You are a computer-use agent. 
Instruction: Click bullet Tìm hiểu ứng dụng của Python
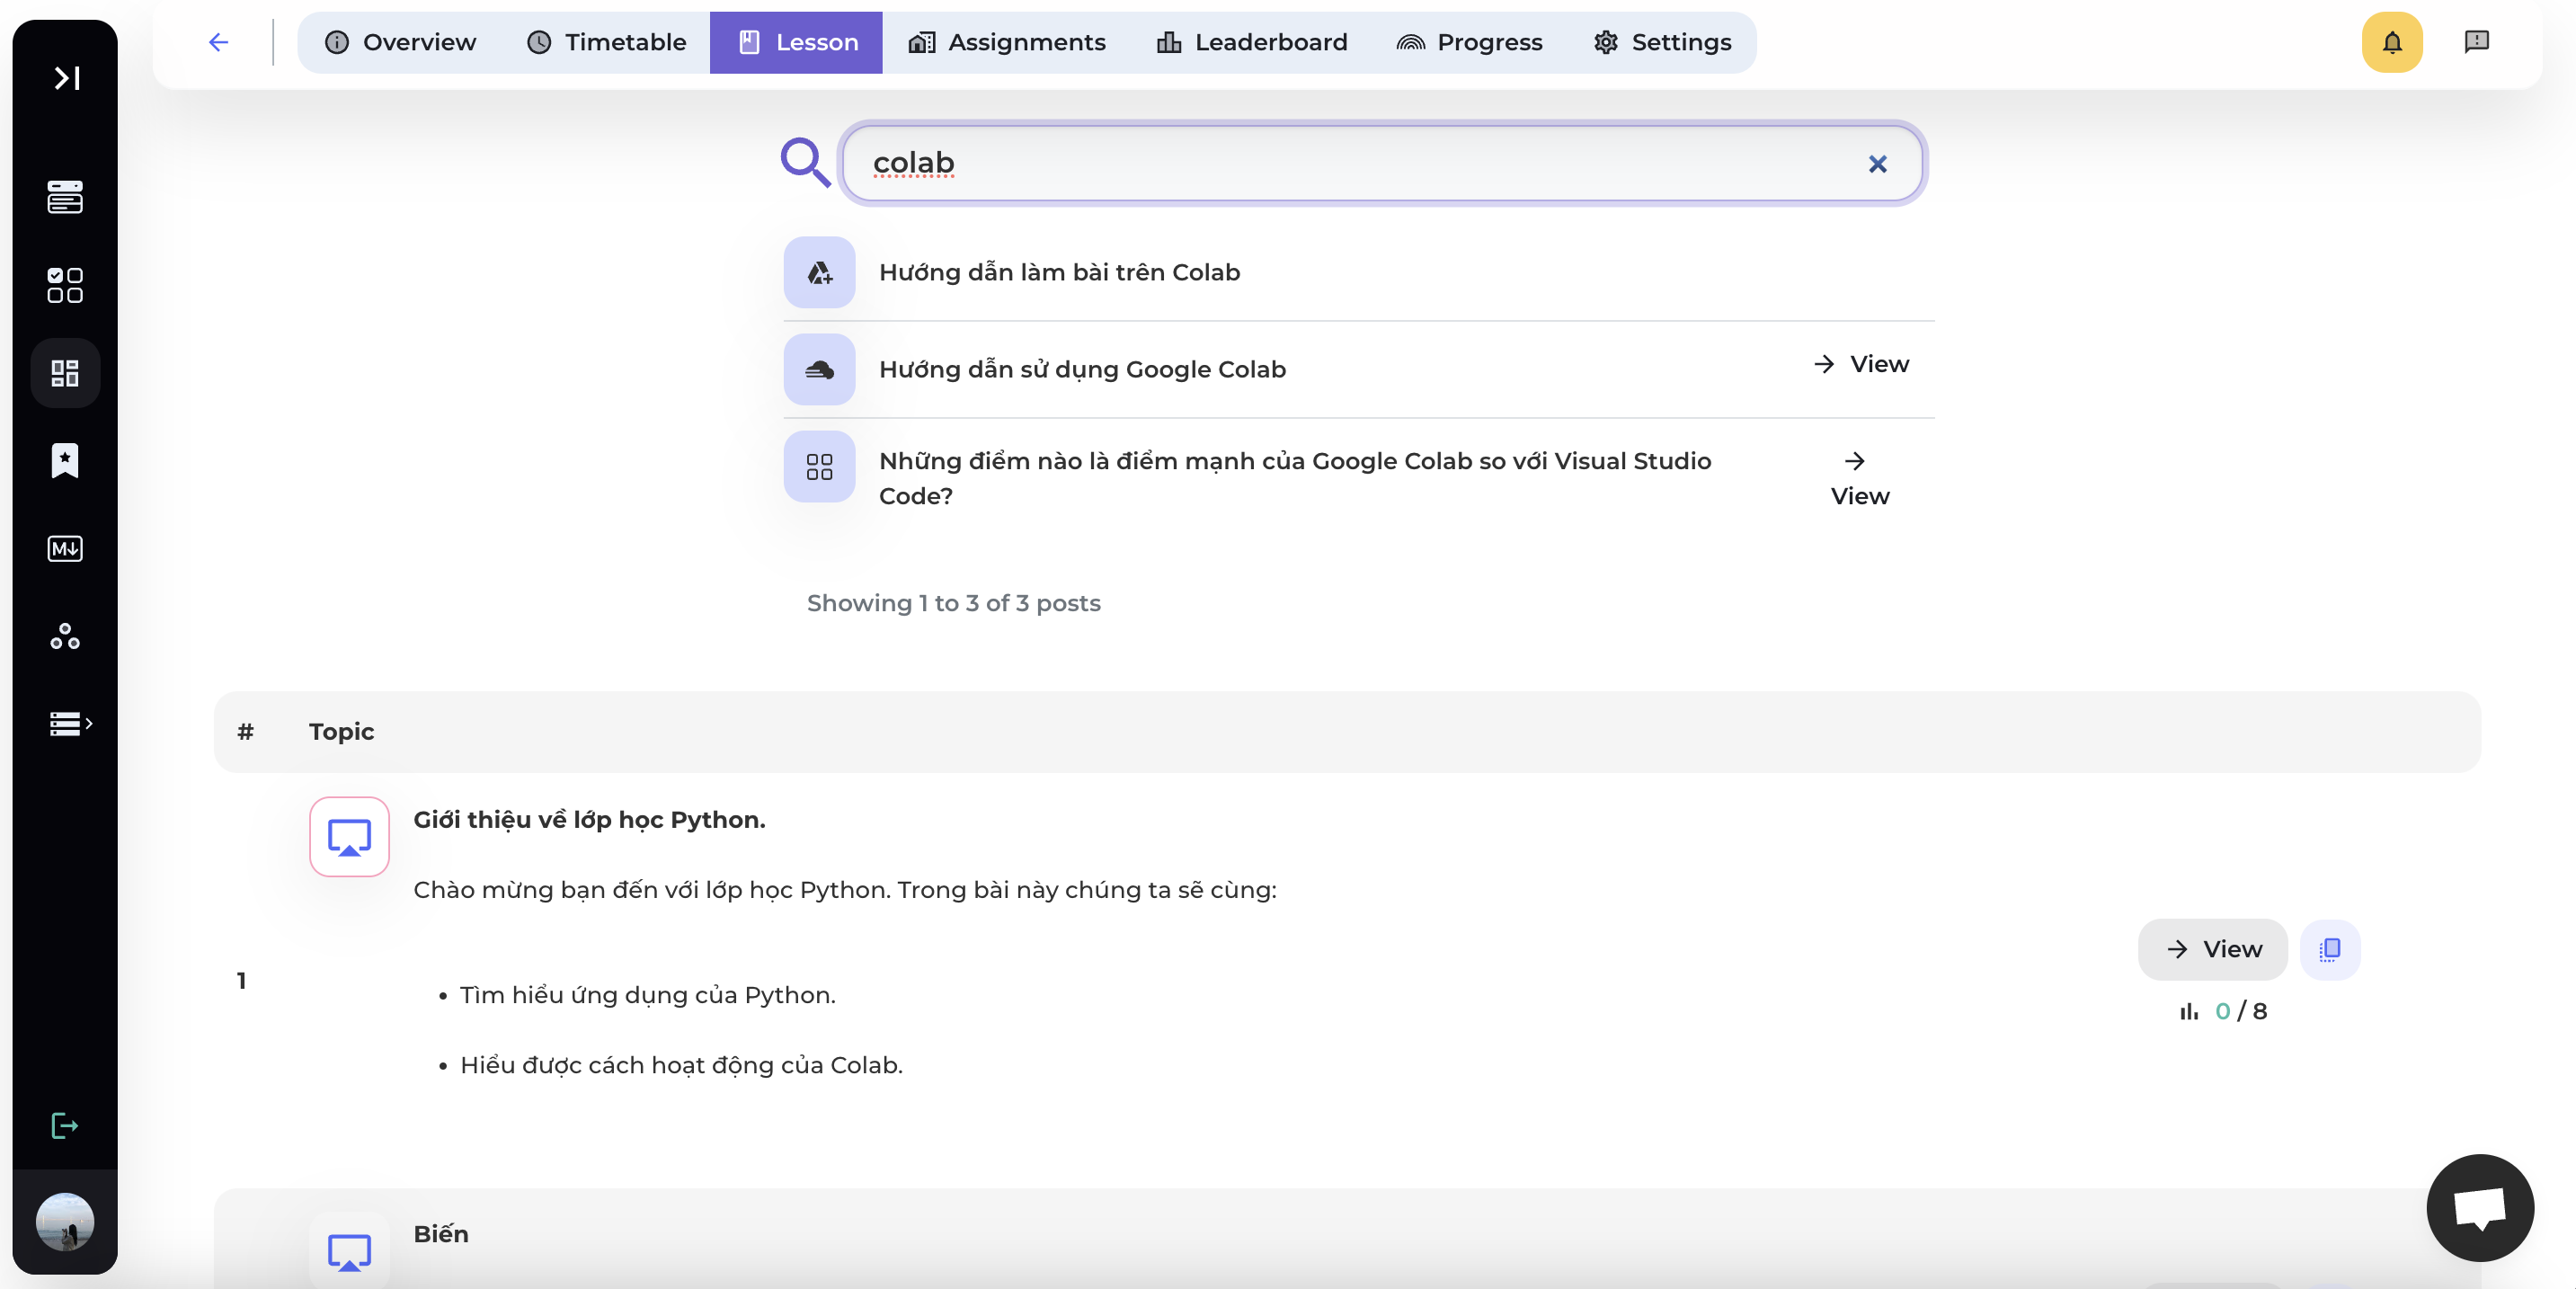coord(647,995)
